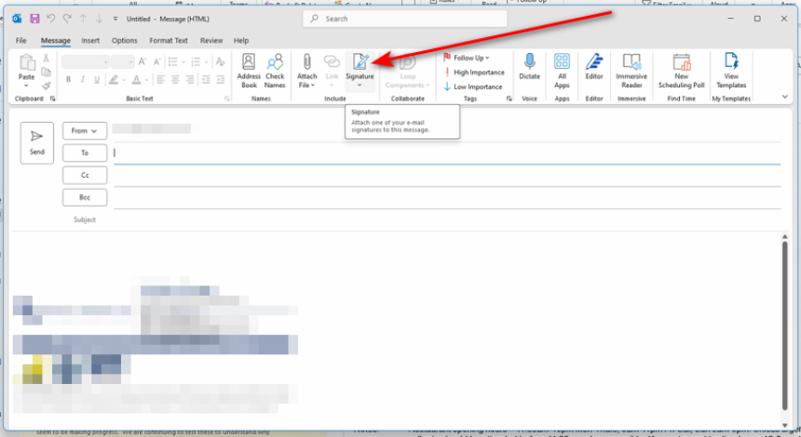Open Immersive Reader
This screenshot has height=437, width=801.
tap(631, 70)
